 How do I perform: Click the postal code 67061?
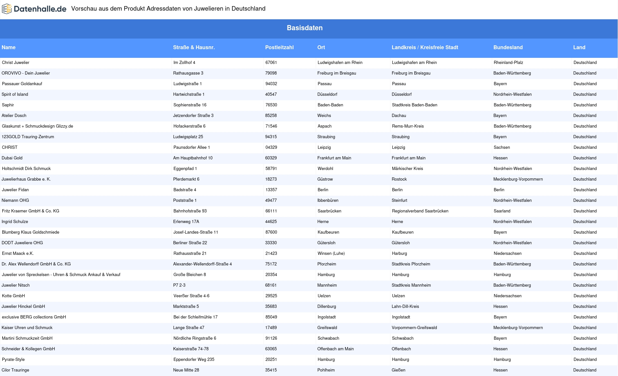pos(271,63)
